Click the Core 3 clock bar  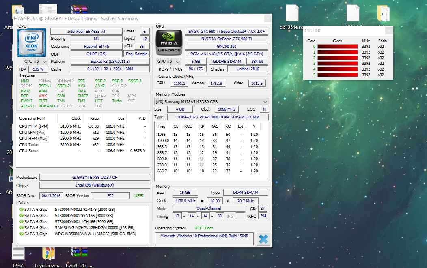[338, 63]
